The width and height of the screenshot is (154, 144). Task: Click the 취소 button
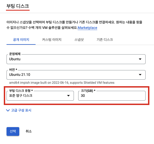coord(29,131)
